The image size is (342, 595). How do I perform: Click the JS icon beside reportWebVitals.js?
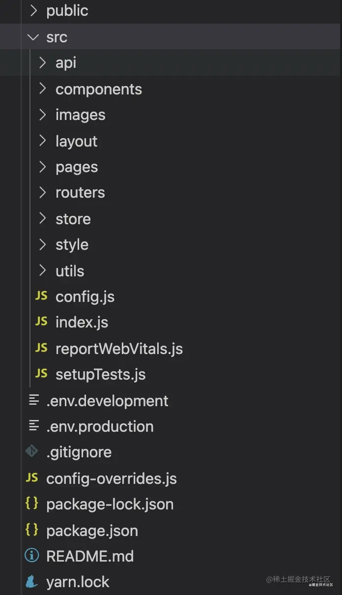41,348
